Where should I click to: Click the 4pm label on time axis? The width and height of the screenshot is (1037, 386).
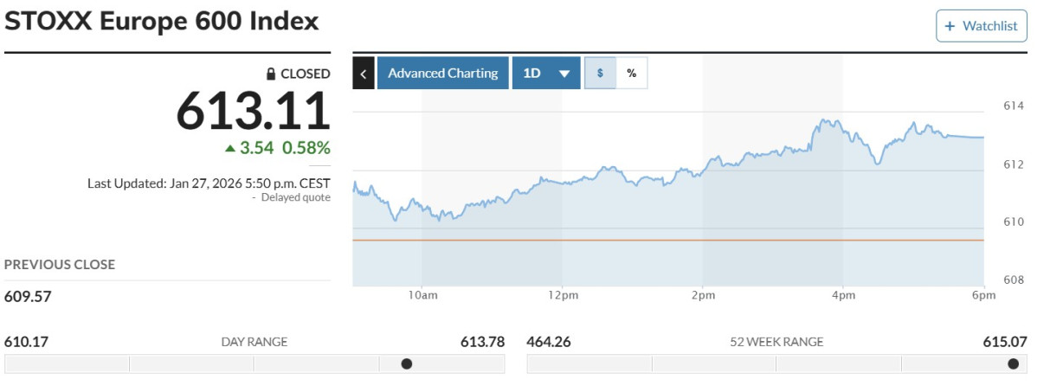pyautogui.click(x=843, y=296)
